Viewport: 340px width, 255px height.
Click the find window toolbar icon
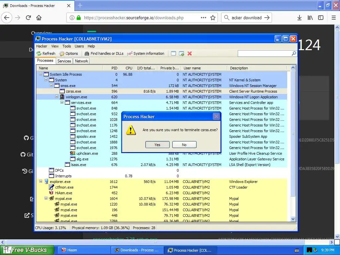click(x=173, y=53)
